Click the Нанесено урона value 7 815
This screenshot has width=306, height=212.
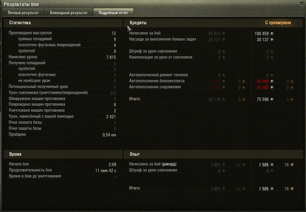(111, 57)
